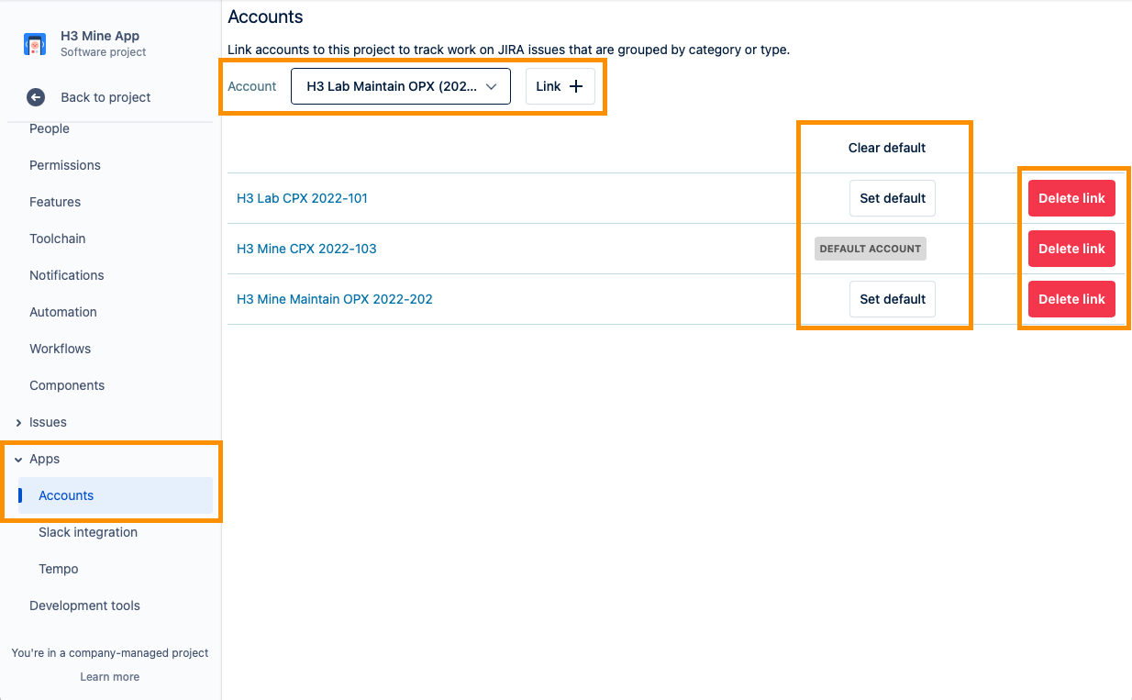The image size is (1132, 700).
Task: Delete link for H3 Lab CPX 2022-101
Action: [x=1071, y=198]
